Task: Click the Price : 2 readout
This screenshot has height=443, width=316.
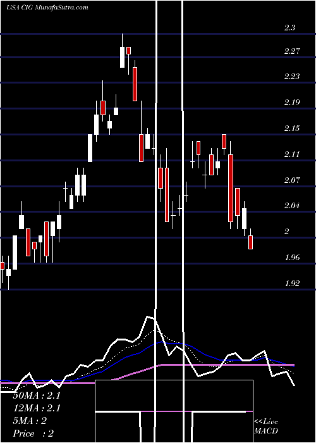Action: [33, 433]
